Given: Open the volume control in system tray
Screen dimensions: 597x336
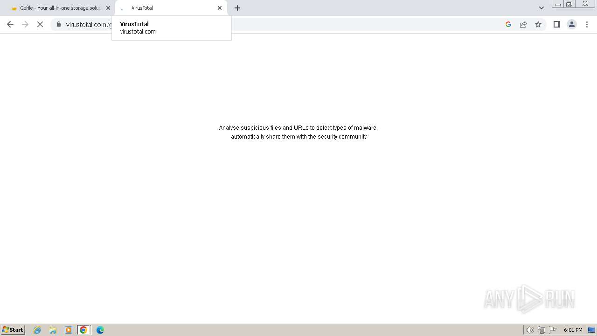Looking at the screenshot, I should [x=530, y=330].
